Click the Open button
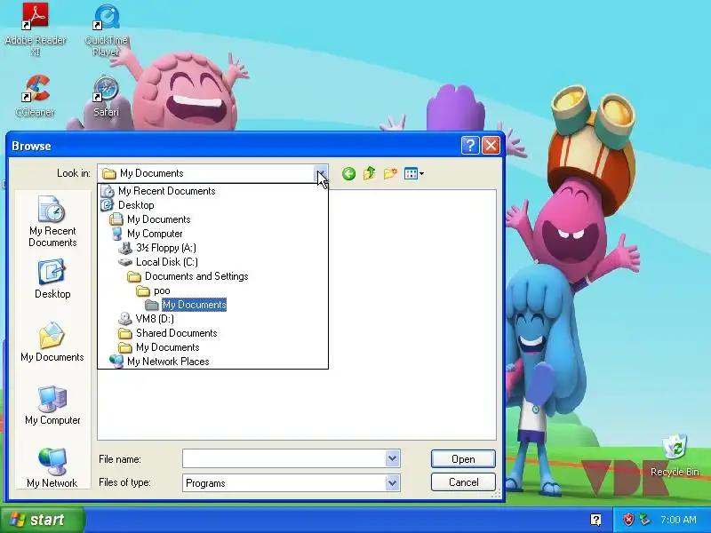Viewport: 711px width, 533px height. point(463,459)
